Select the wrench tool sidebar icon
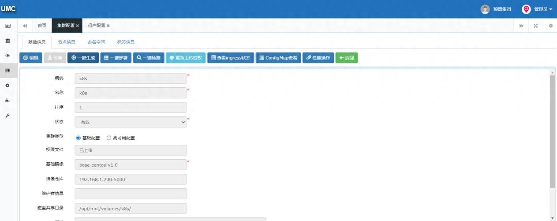Viewport: 557px width, 221px height. [8, 116]
